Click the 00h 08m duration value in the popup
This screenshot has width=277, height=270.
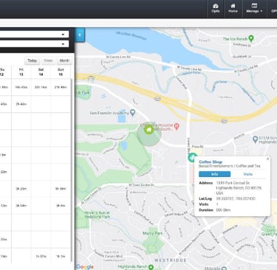[223, 210]
